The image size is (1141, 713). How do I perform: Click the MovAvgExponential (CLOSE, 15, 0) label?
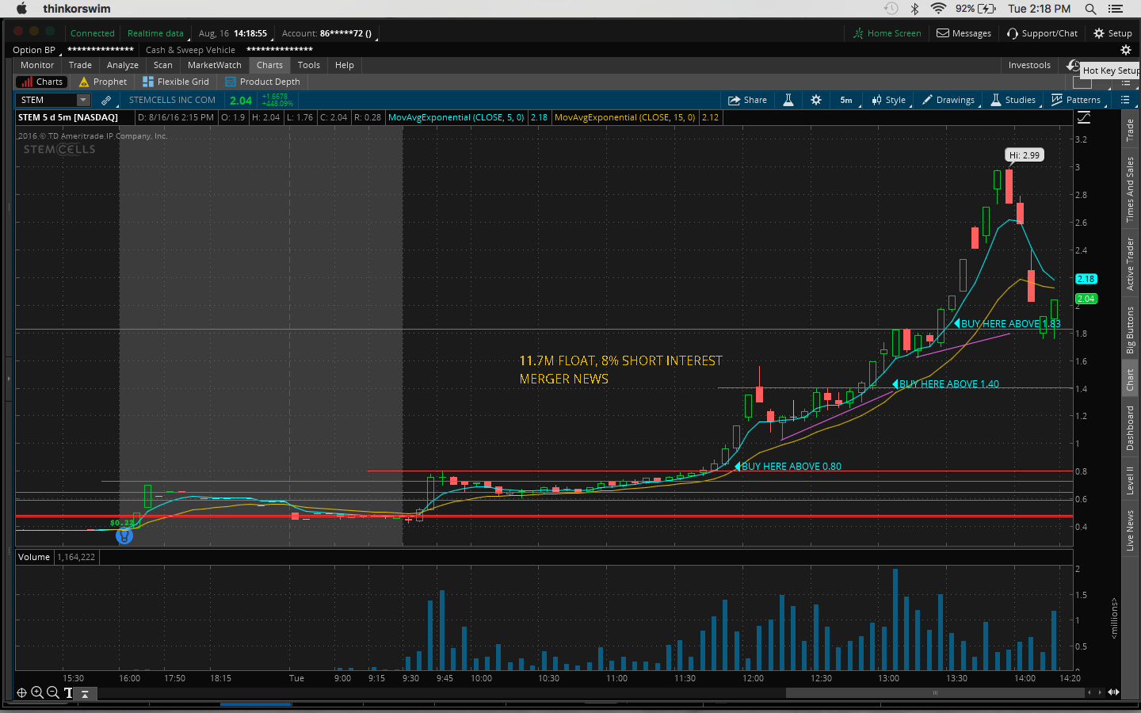(625, 117)
